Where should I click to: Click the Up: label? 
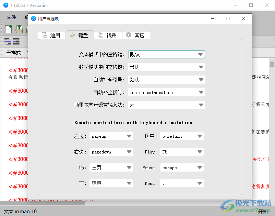pyautogui.click(x=83, y=168)
